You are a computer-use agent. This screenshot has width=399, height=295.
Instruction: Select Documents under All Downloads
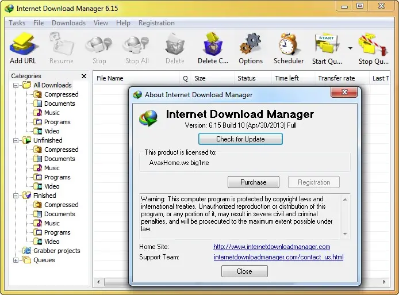60,104
